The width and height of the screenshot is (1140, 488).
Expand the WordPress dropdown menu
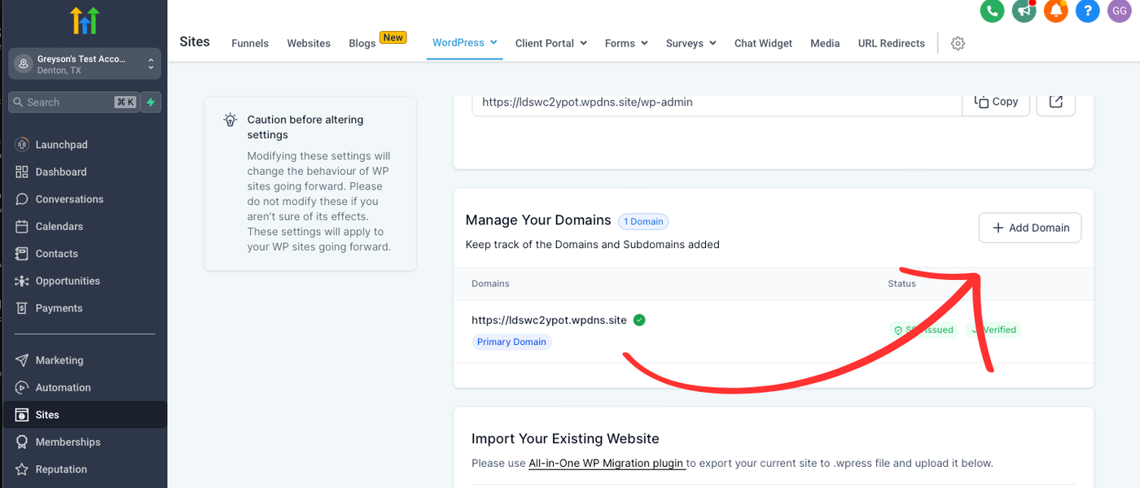point(465,42)
